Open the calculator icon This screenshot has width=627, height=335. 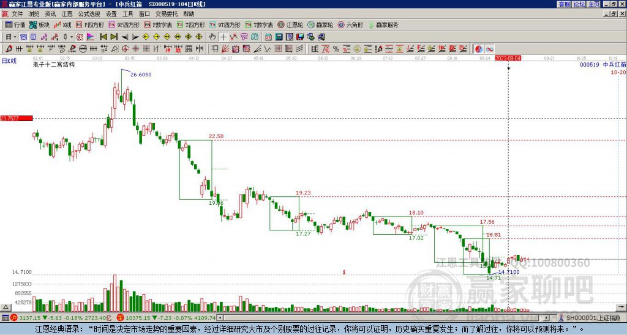point(279,37)
